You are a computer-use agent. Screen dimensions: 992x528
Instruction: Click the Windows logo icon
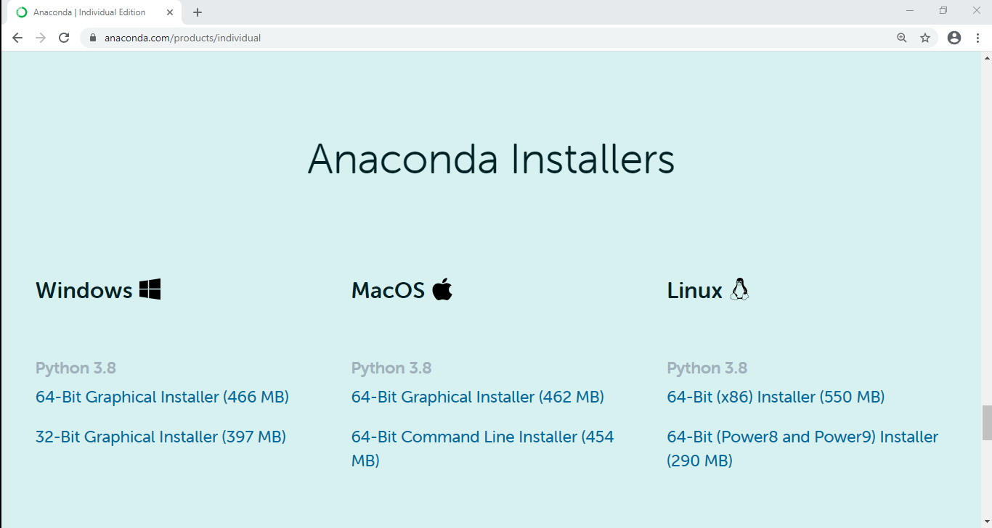150,289
